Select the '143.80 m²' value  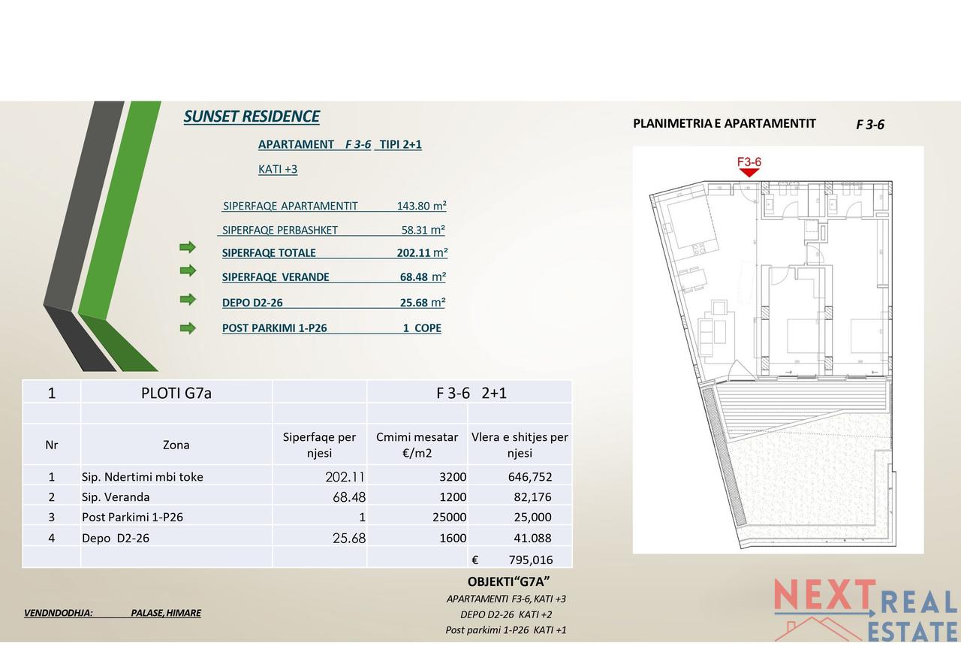pyautogui.click(x=421, y=205)
